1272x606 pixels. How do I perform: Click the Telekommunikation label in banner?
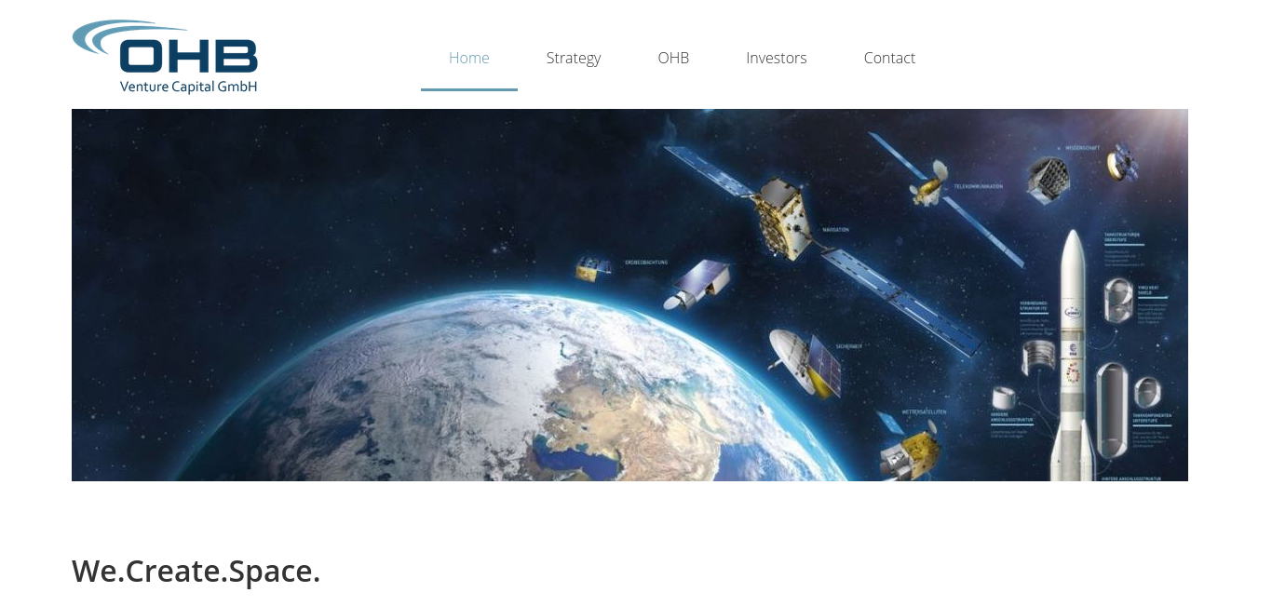[x=979, y=186]
